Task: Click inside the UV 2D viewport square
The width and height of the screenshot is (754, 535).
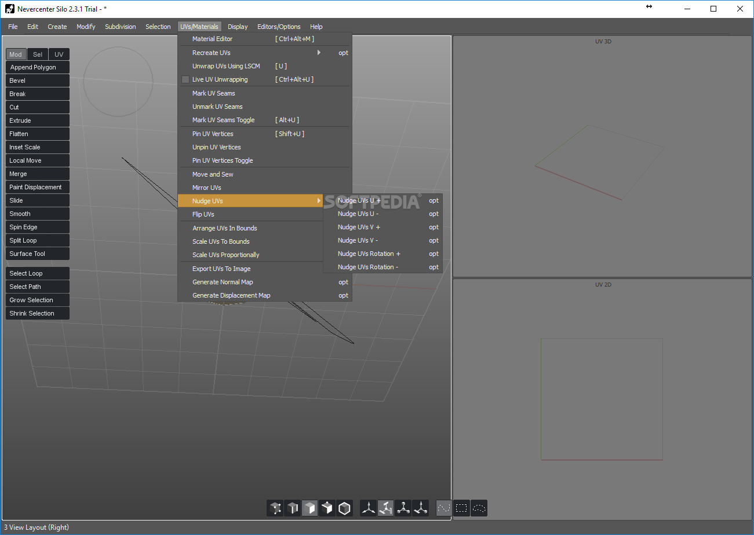Action: 602,399
